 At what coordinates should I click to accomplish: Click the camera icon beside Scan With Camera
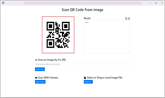[36, 78]
